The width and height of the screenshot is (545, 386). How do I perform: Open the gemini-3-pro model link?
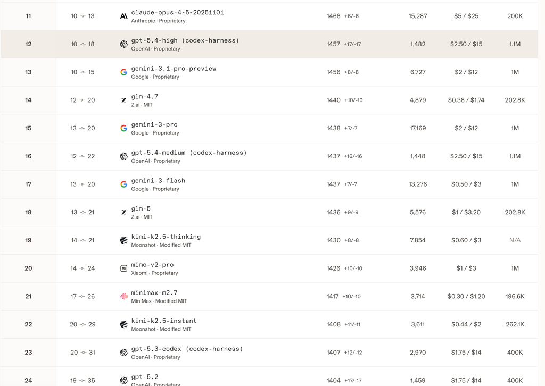coord(154,124)
